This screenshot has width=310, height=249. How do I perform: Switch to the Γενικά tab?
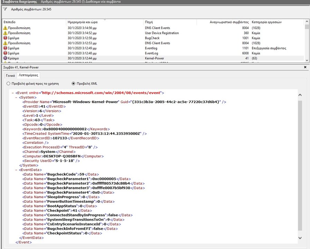pos(10,75)
